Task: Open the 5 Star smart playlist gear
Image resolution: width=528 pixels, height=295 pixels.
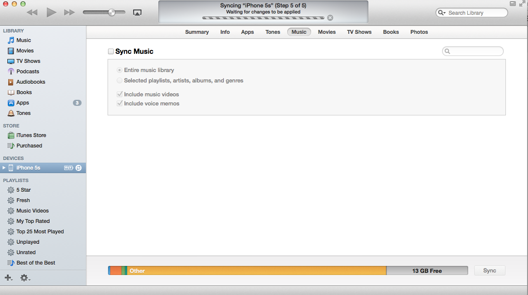Action: click(11, 190)
